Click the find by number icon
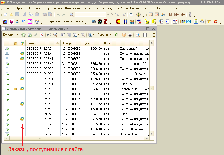This screenshot has height=155, width=224. 55,35
